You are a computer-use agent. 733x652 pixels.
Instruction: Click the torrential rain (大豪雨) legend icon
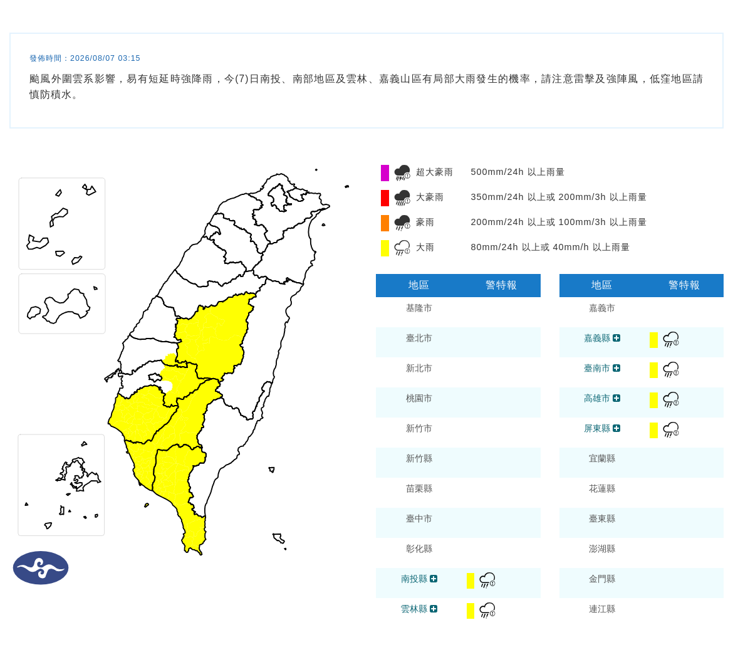click(402, 198)
